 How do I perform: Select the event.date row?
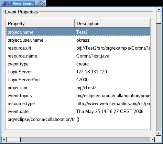[x=78, y=112]
